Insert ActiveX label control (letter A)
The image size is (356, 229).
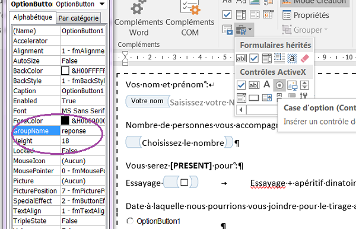(x=267, y=84)
